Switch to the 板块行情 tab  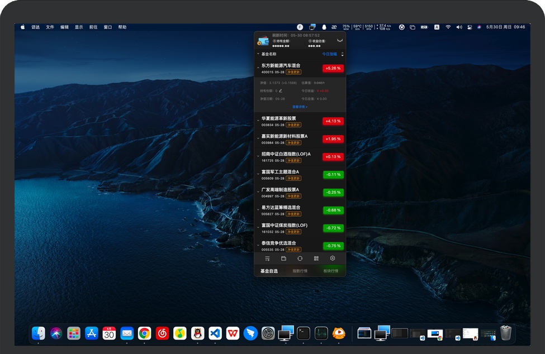click(x=330, y=271)
